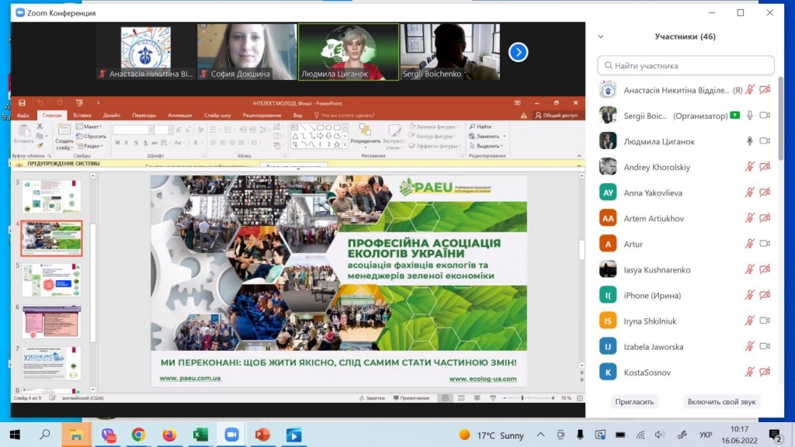
Task: Open the taskbar search magnifier
Action: 45,435
